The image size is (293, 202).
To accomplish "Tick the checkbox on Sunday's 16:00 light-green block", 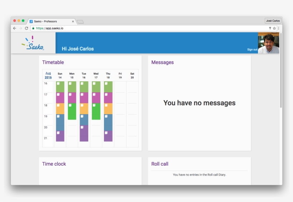I will 58,84.
